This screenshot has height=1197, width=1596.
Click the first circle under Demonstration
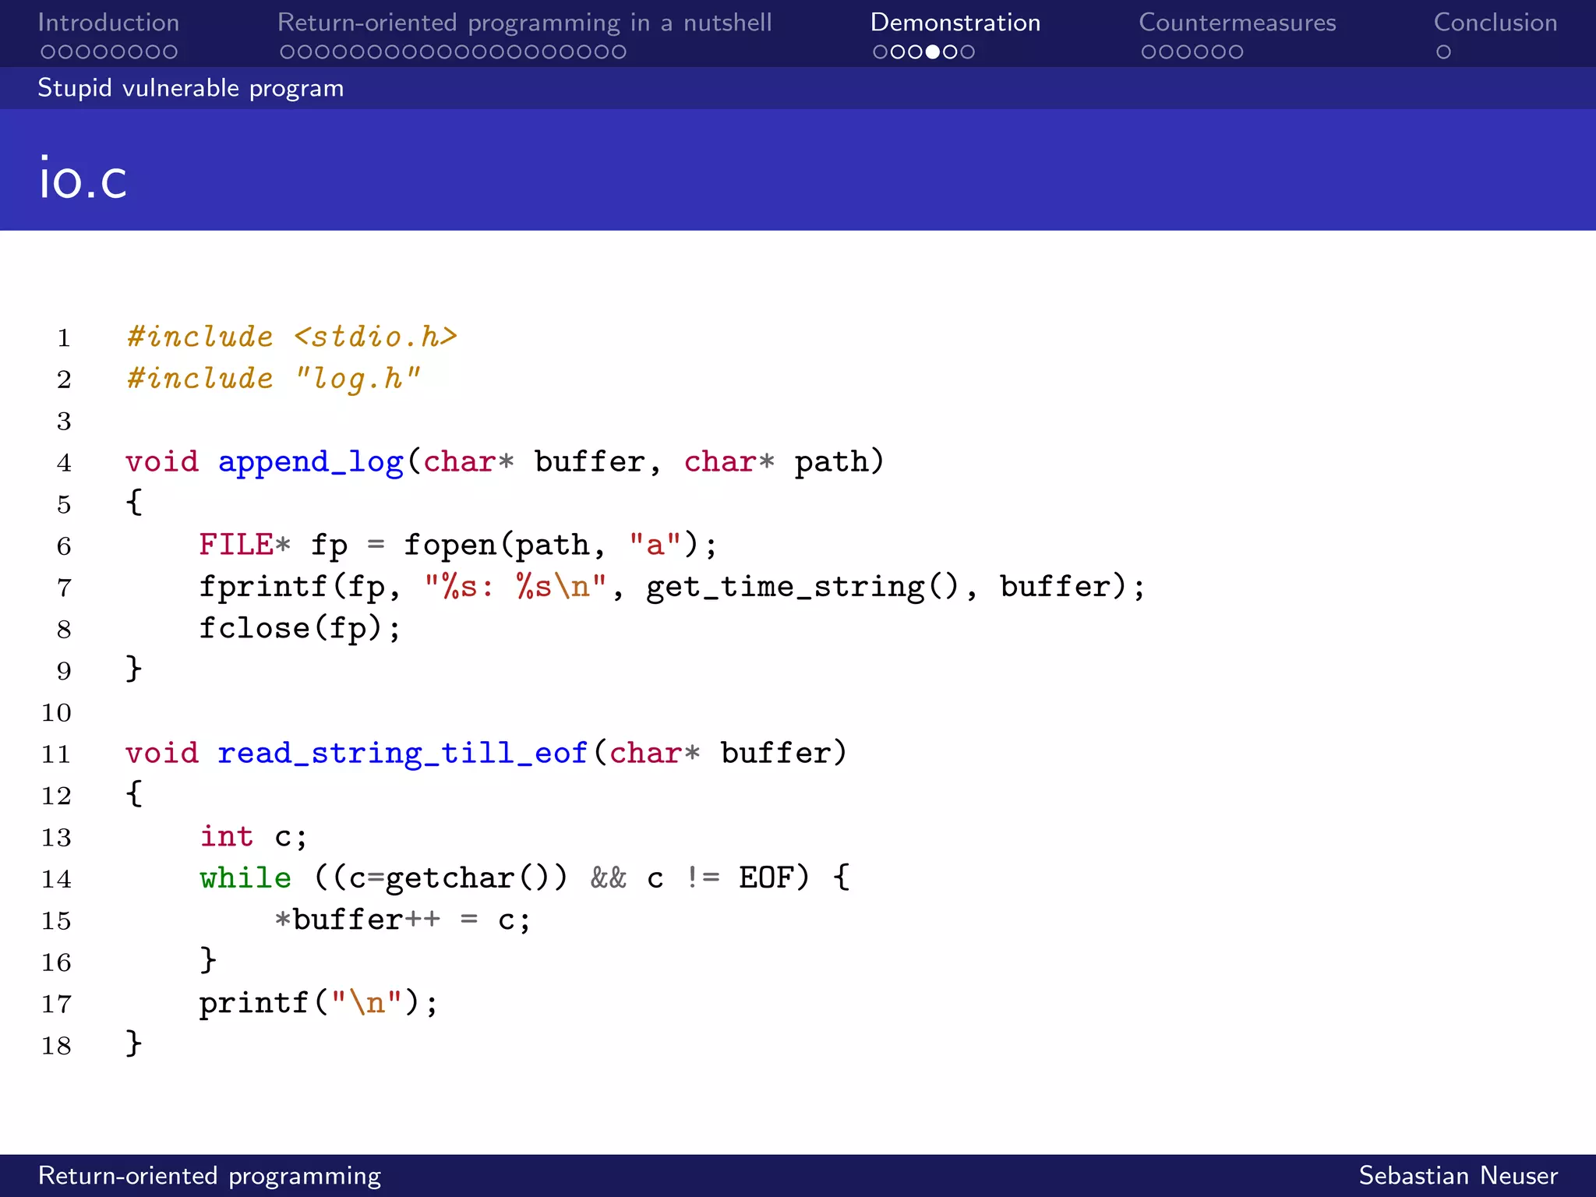[x=880, y=52]
